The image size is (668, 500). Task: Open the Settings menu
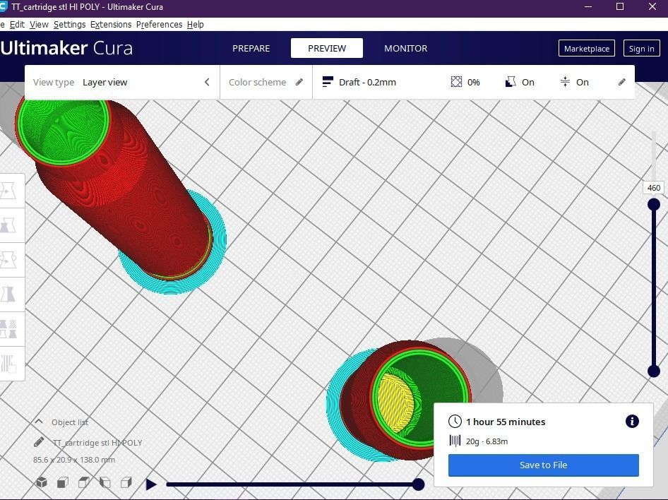point(69,24)
